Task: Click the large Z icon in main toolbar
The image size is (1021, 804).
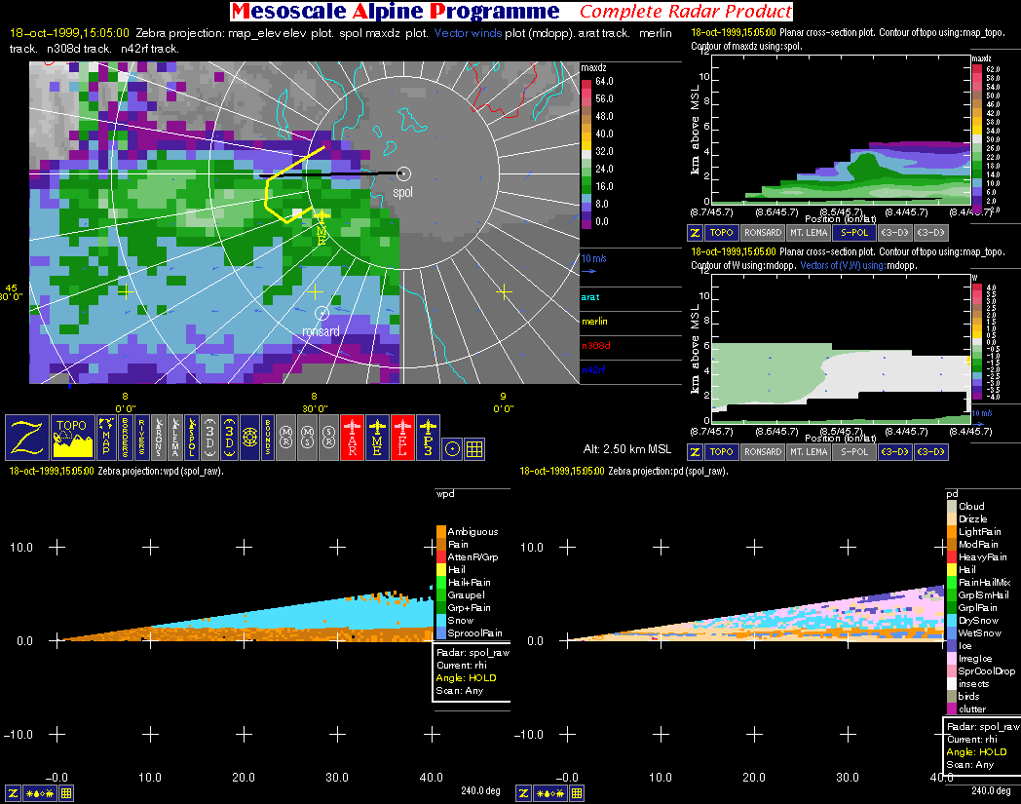Action: [x=28, y=438]
